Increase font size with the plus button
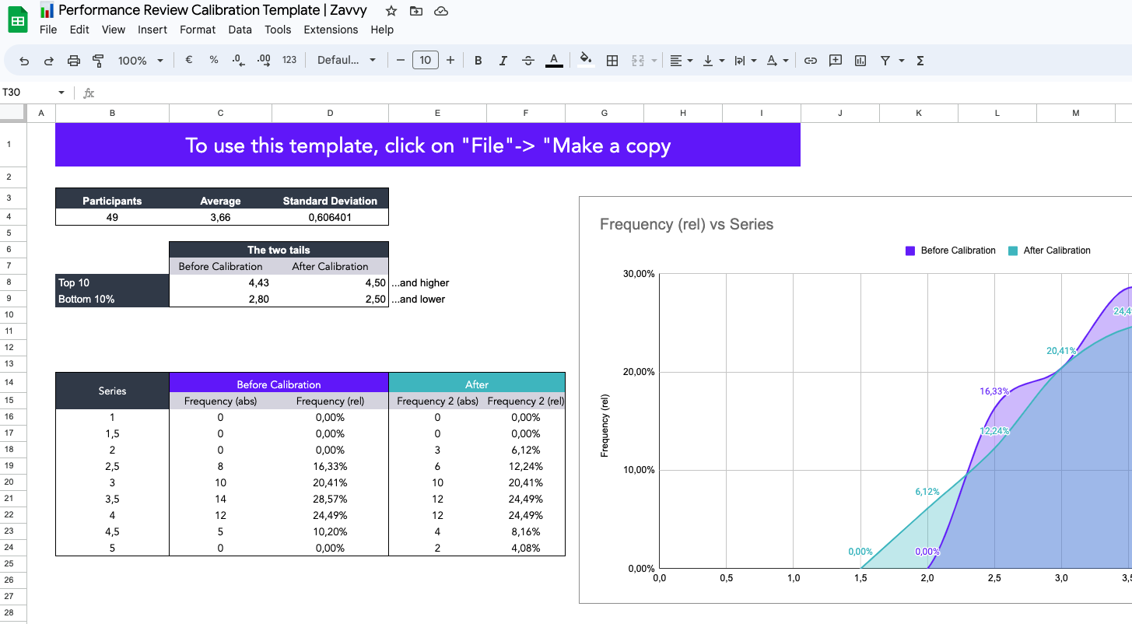 [450, 61]
